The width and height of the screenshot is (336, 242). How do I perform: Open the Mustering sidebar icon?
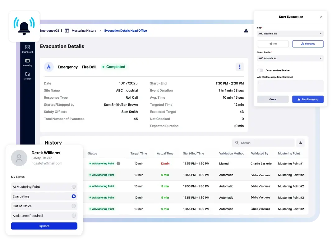coord(27,62)
